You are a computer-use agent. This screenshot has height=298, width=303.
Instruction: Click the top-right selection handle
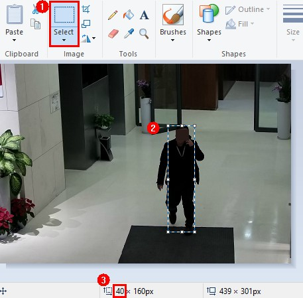pyautogui.click(x=195, y=126)
